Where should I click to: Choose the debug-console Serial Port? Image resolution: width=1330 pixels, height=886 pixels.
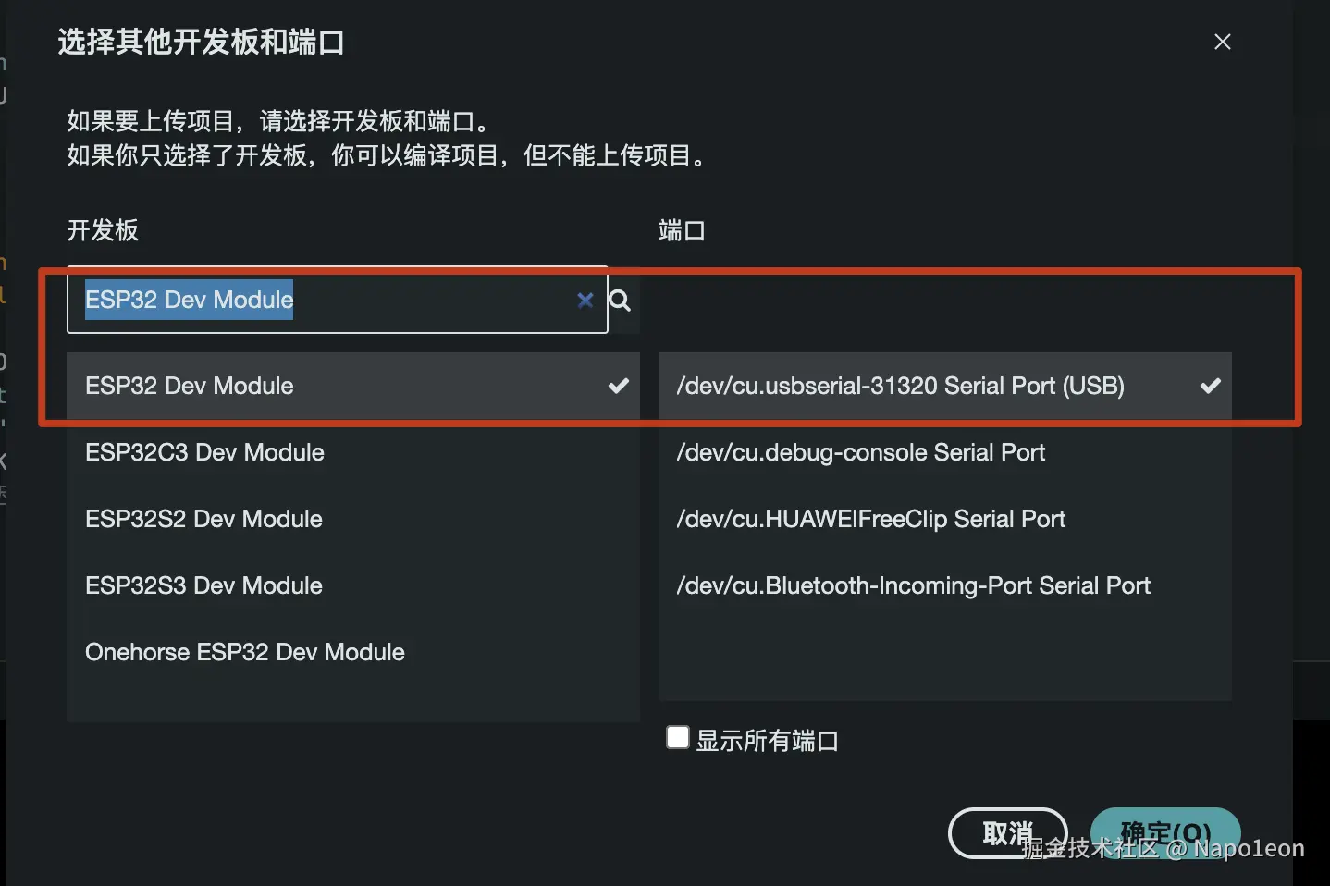pyautogui.click(x=860, y=452)
